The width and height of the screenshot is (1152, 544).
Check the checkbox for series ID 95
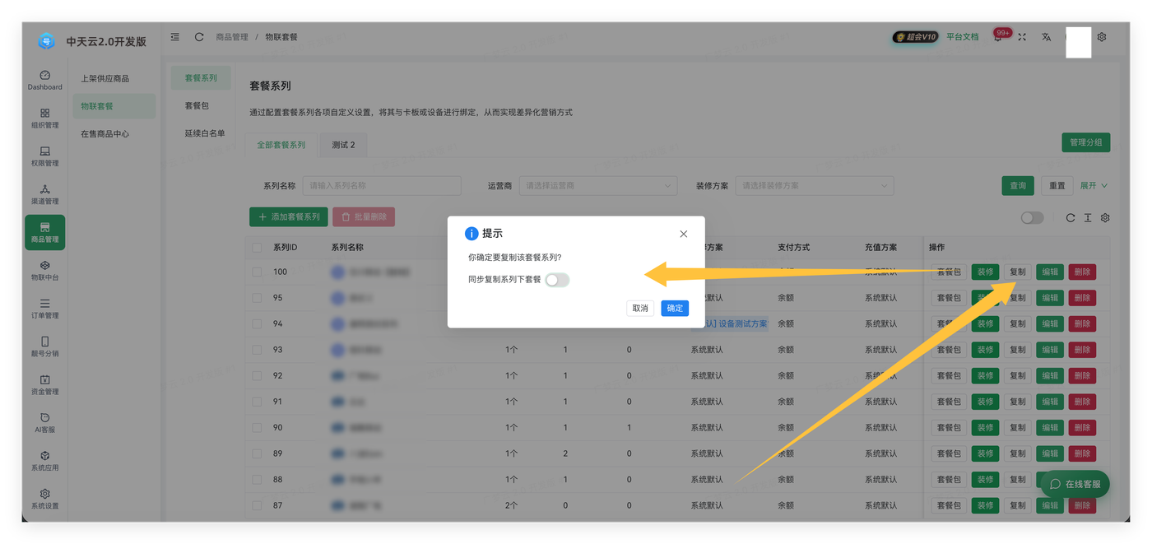pos(258,298)
